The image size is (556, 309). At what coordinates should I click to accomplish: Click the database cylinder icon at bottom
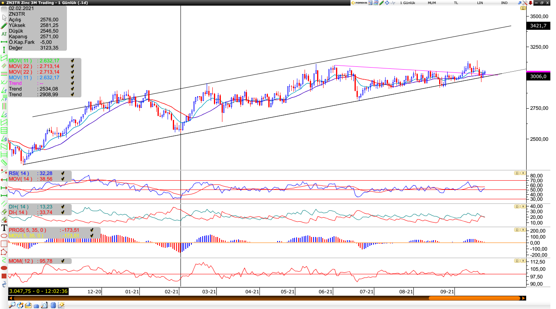pos(53,305)
